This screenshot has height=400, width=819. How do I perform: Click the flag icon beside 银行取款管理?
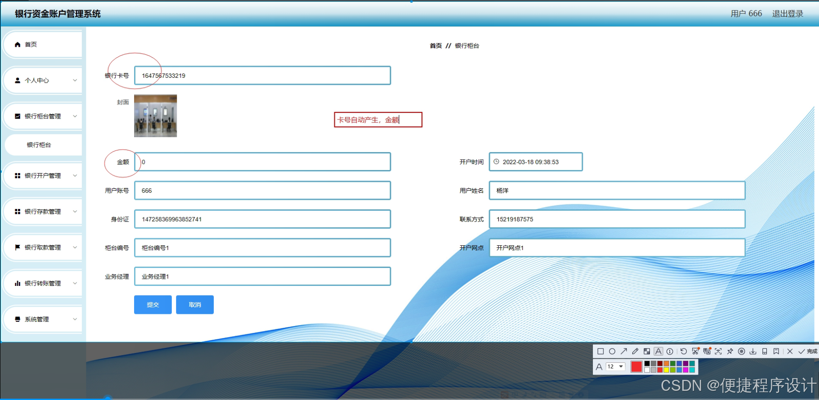tap(18, 247)
